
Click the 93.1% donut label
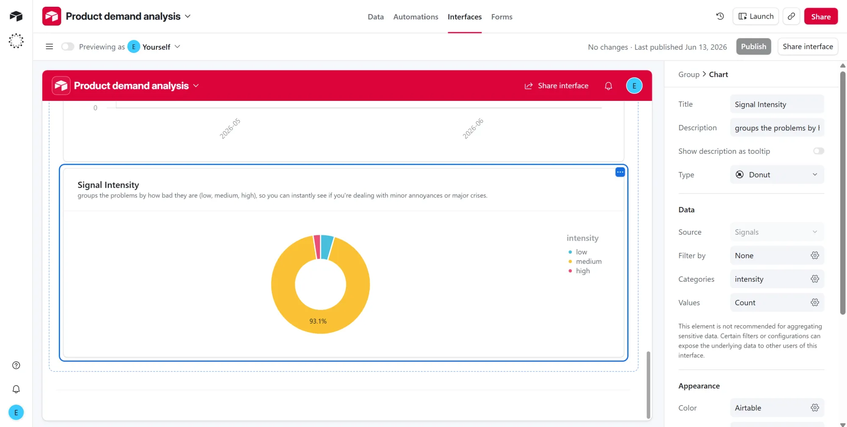tap(318, 321)
